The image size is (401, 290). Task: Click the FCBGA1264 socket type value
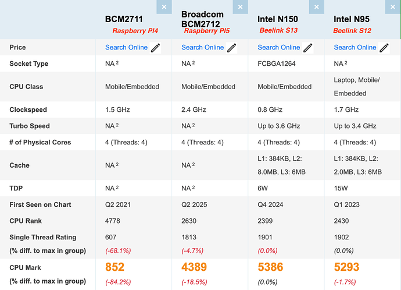pyautogui.click(x=277, y=63)
